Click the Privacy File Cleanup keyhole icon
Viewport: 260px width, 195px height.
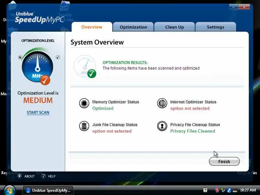pyautogui.click(x=162, y=126)
